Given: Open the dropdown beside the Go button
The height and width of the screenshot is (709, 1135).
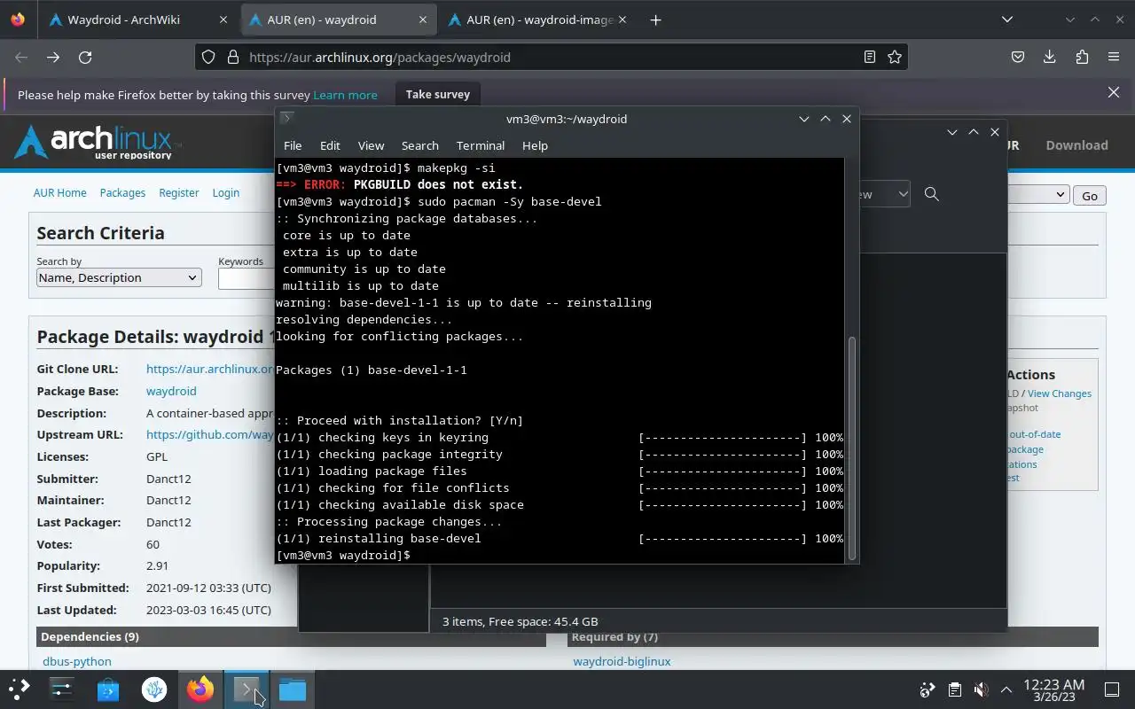Looking at the screenshot, I should 1037,195.
